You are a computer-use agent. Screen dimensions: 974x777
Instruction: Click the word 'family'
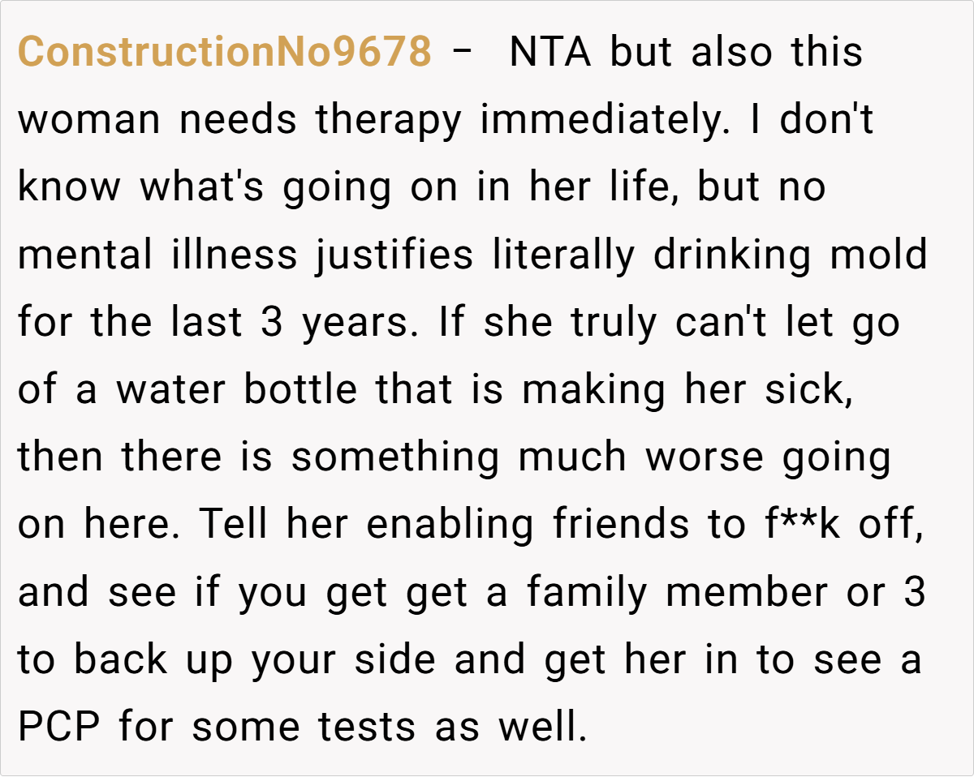pos(588,594)
